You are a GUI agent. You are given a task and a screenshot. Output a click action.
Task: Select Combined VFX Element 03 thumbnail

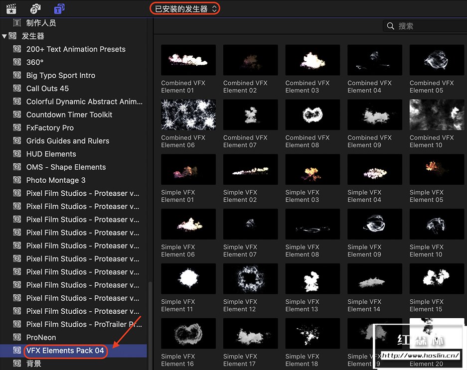(312, 60)
